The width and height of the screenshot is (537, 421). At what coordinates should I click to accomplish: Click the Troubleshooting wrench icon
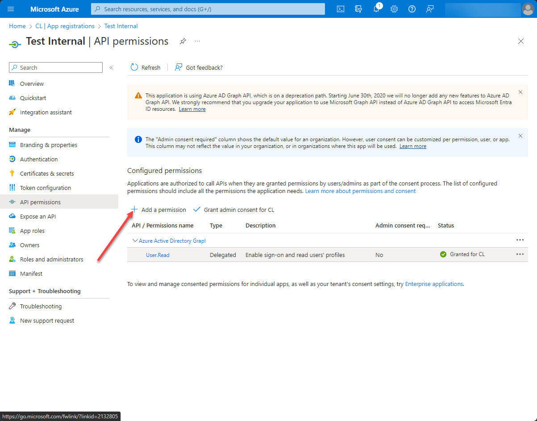coord(12,306)
